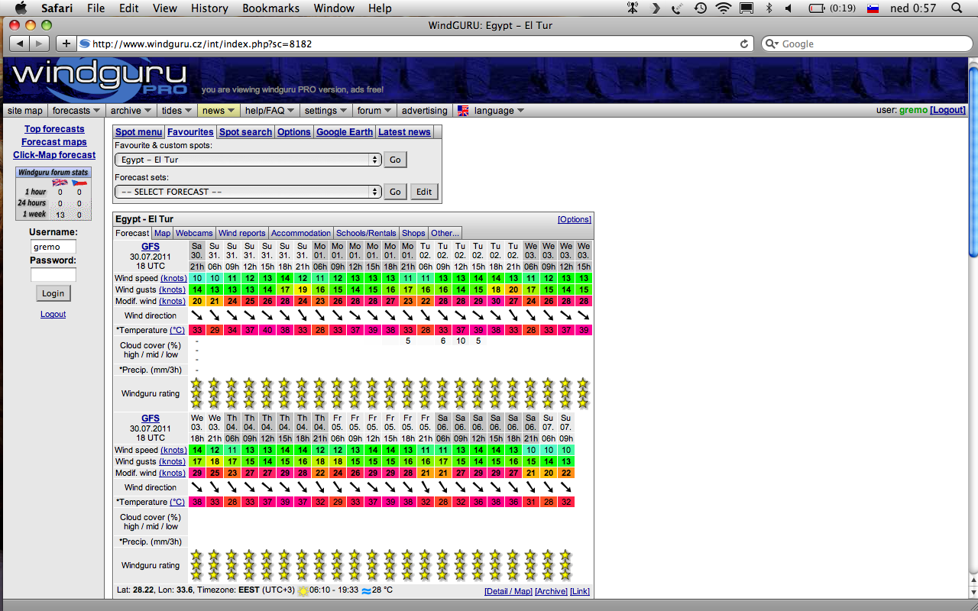Click the Safari URL address bar
Screen dimensions: 978x611
coord(415,44)
